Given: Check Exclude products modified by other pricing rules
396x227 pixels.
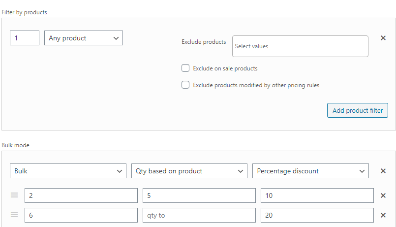Looking at the screenshot, I should pyautogui.click(x=185, y=85).
